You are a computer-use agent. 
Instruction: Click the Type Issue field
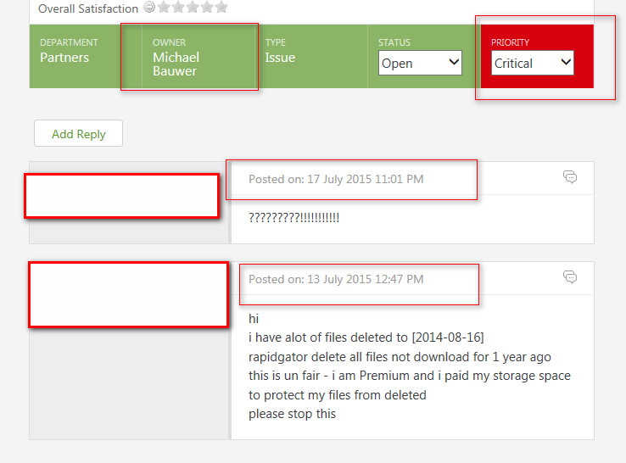pyautogui.click(x=280, y=58)
